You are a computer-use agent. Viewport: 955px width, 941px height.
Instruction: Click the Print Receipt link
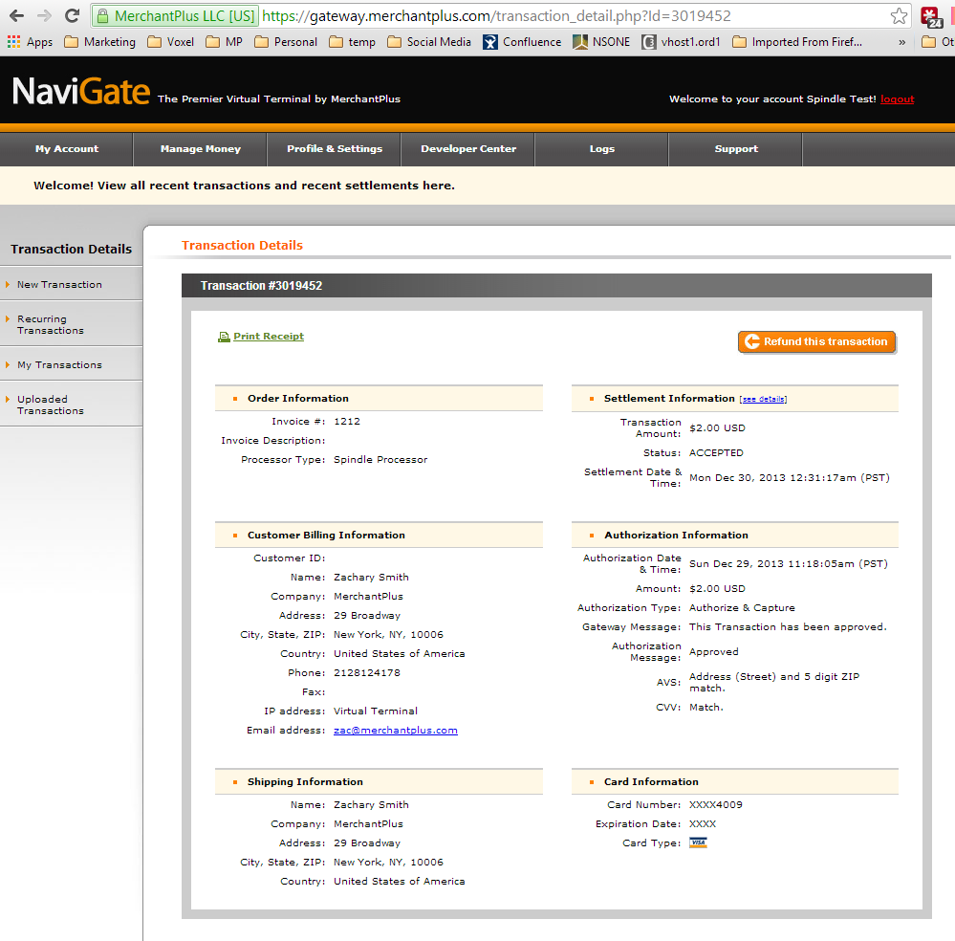(269, 336)
